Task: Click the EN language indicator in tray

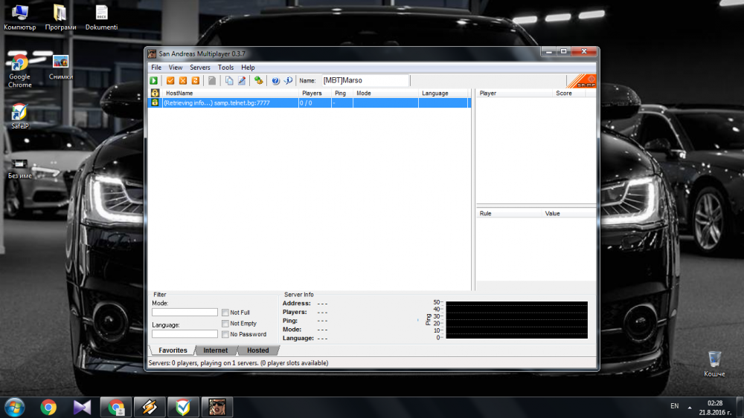Action: tap(674, 406)
